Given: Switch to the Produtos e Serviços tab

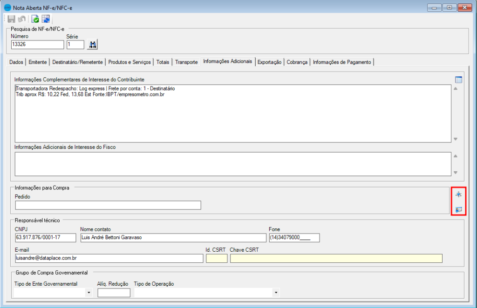Looking at the screenshot, I should click(129, 62).
